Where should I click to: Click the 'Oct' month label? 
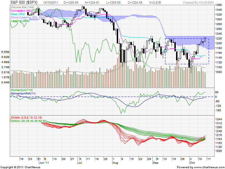click(192, 163)
